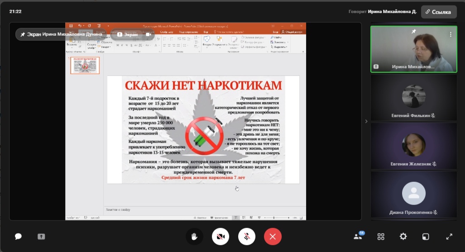465x252 pixels.
Task: Select Евгения Железняк's participant tile
Action: coord(414,146)
